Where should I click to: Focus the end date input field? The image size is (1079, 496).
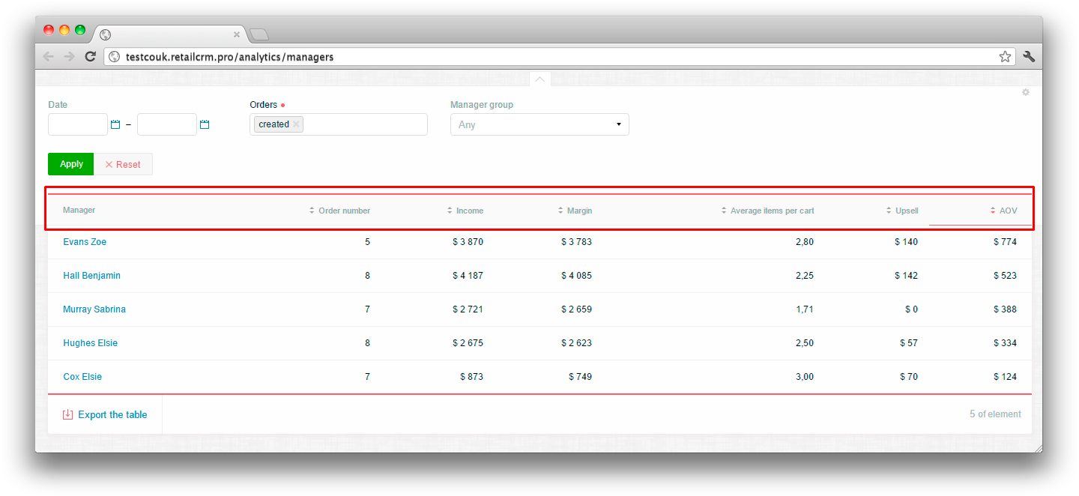pos(167,124)
